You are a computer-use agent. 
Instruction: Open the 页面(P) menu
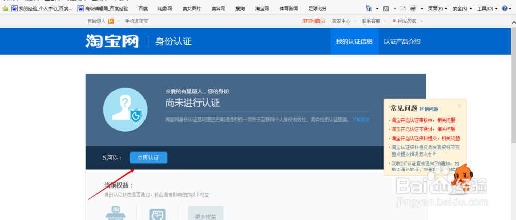click(437, 9)
